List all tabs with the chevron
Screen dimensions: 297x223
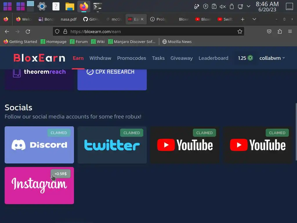tap(254, 19)
